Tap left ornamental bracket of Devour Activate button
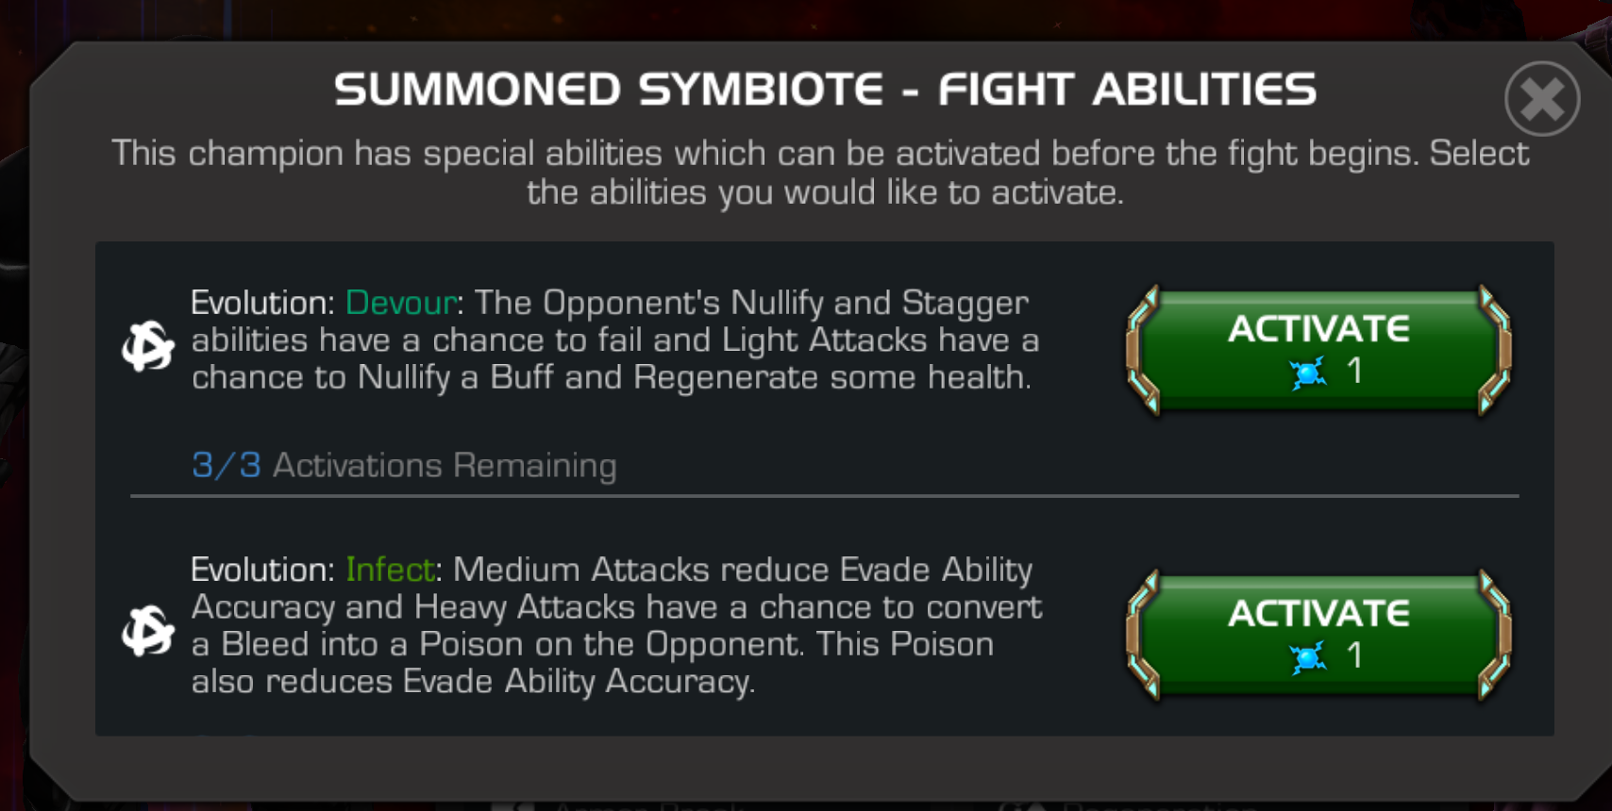The width and height of the screenshot is (1612, 811). pyautogui.click(x=1143, y=350)
